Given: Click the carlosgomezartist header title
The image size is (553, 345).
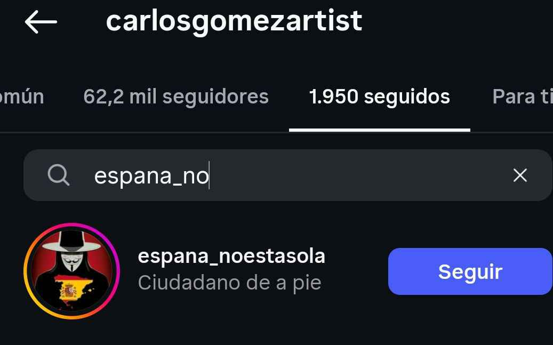Looking at the screenshot, I should (234, 21).
